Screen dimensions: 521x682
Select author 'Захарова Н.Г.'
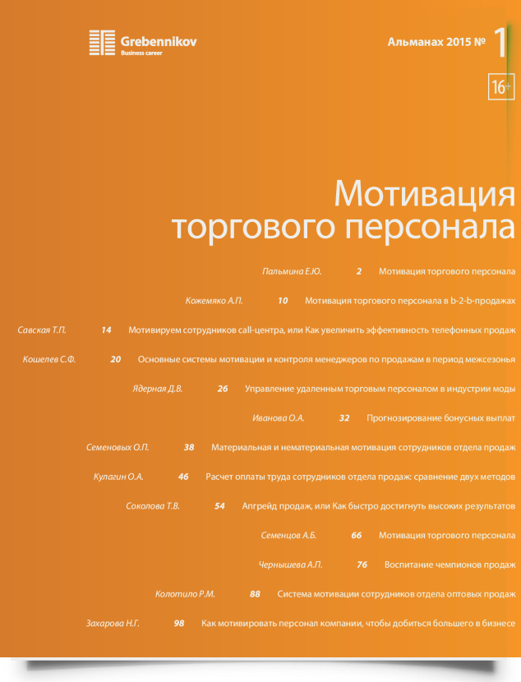(113, 624)
